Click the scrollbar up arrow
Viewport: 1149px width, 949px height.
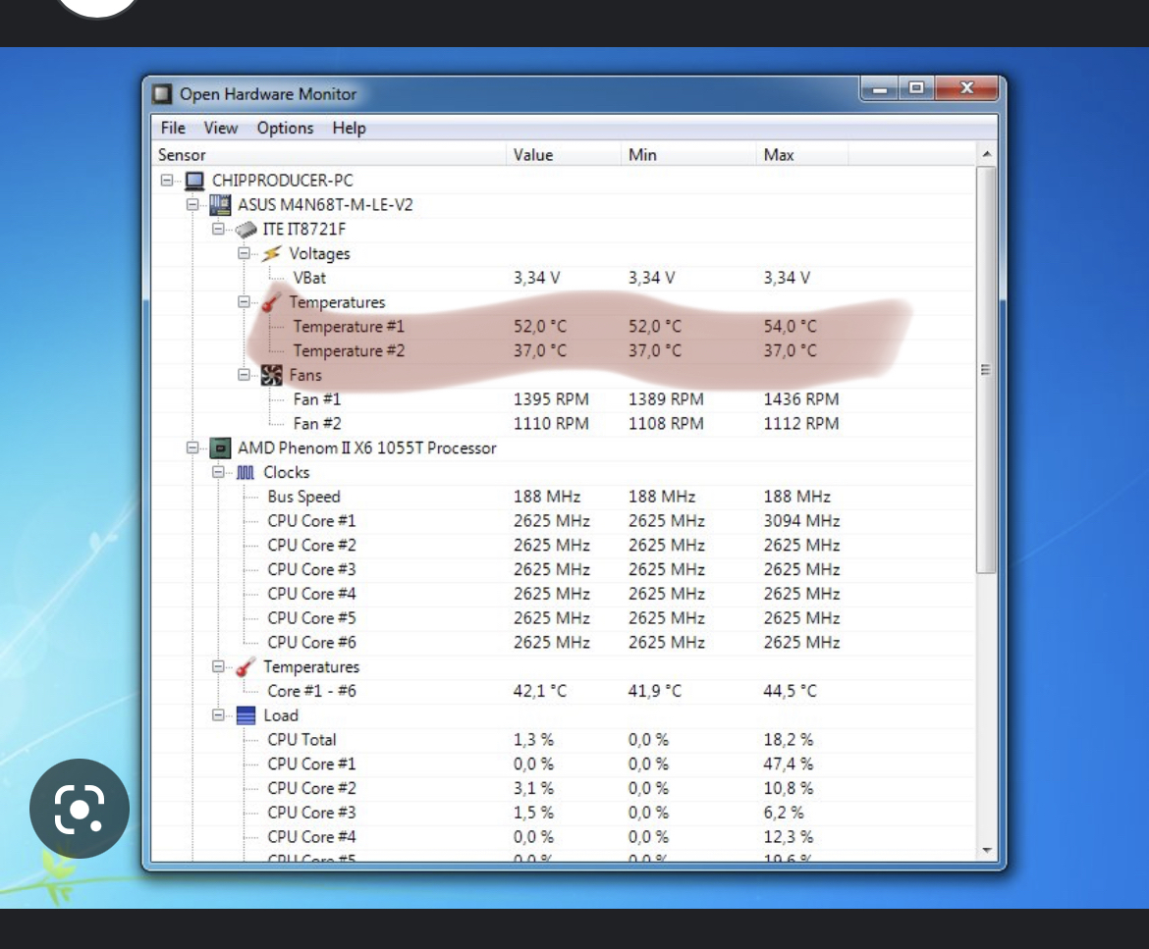(x=986, y=154)
